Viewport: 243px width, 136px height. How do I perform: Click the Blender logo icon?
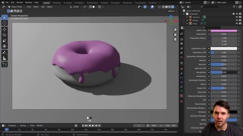3,3
